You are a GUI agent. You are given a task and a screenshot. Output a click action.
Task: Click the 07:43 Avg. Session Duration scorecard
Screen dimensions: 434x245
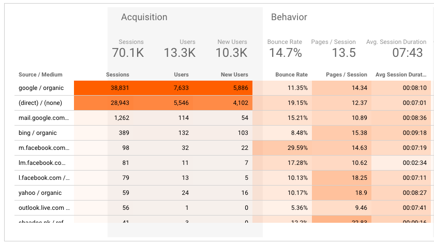pyautogui.click(x=397, y=49)
